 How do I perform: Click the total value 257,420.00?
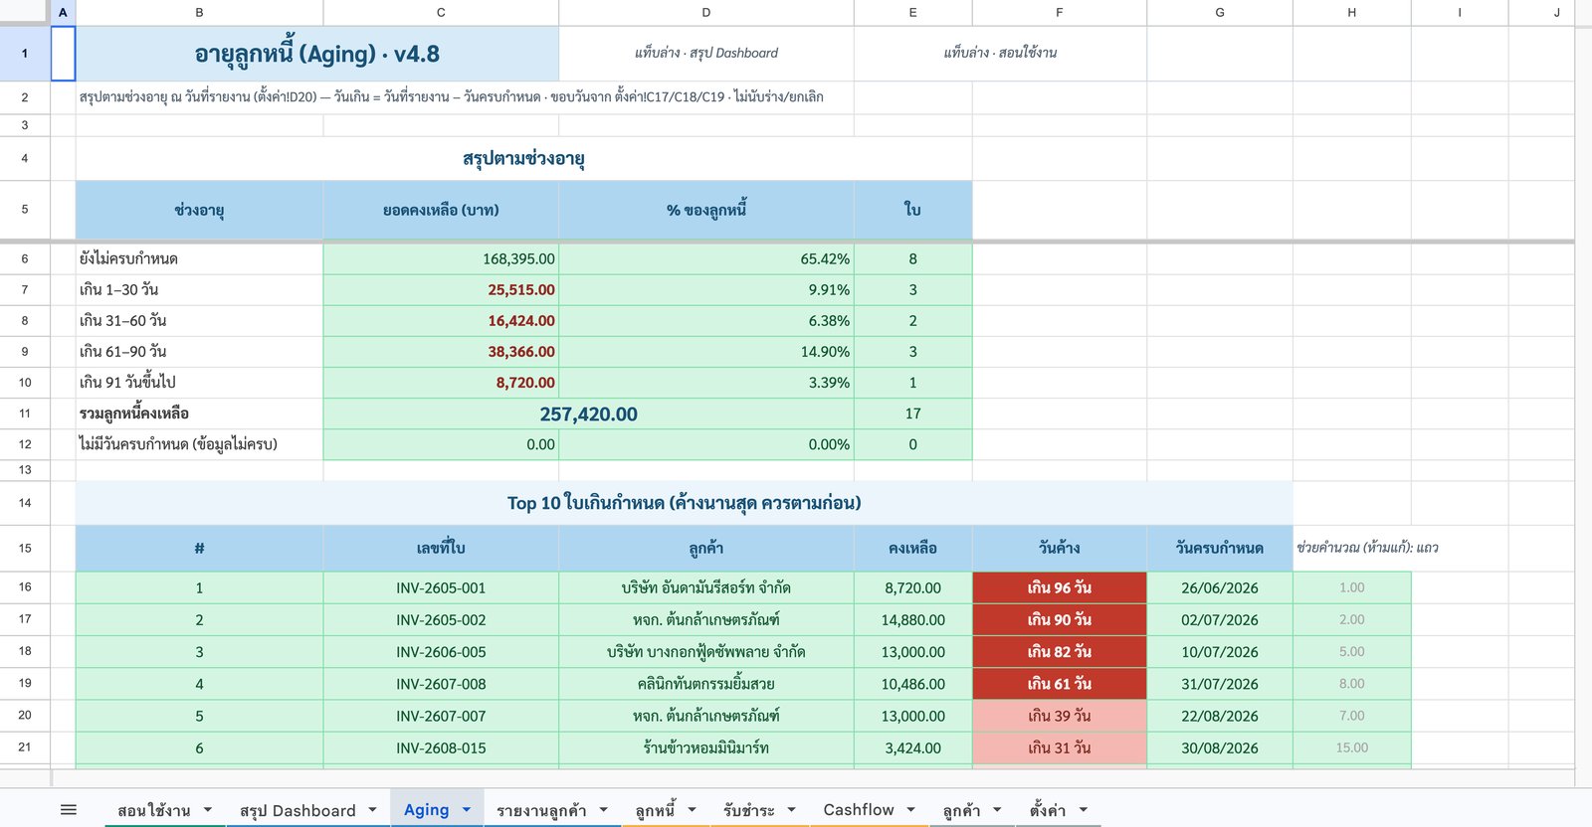(589, 414)
